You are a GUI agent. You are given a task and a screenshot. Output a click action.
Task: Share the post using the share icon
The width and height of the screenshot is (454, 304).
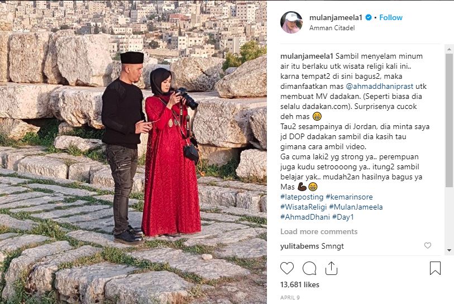click(x=331, y=268)
